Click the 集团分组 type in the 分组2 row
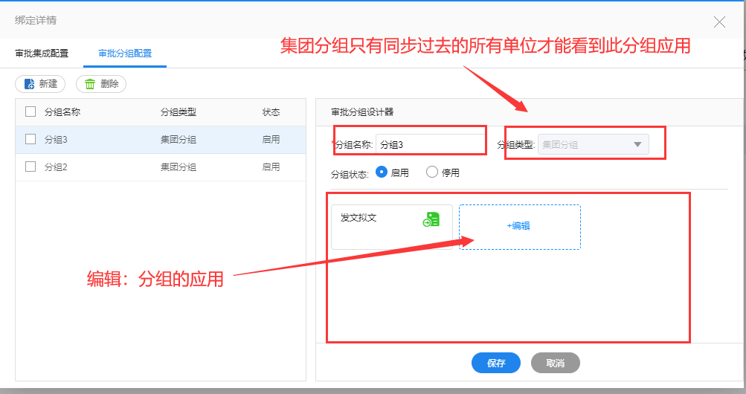This screenshot has height=394, width=746. pos(179,167)
